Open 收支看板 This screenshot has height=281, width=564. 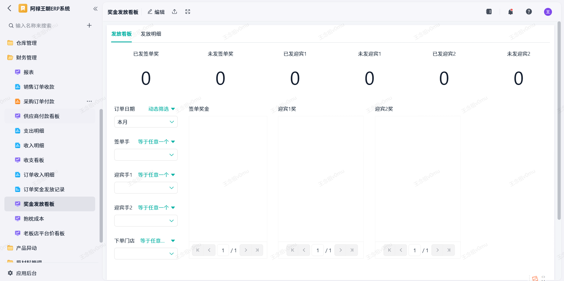[50, 160]
